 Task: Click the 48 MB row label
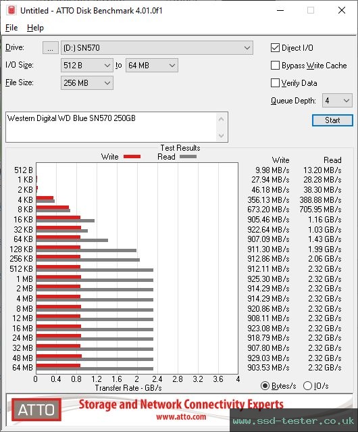[22, 358]
